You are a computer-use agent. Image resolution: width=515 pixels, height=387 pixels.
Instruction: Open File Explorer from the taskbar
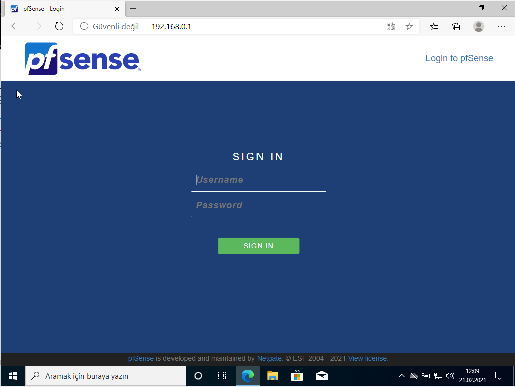(x=272, y=376)
